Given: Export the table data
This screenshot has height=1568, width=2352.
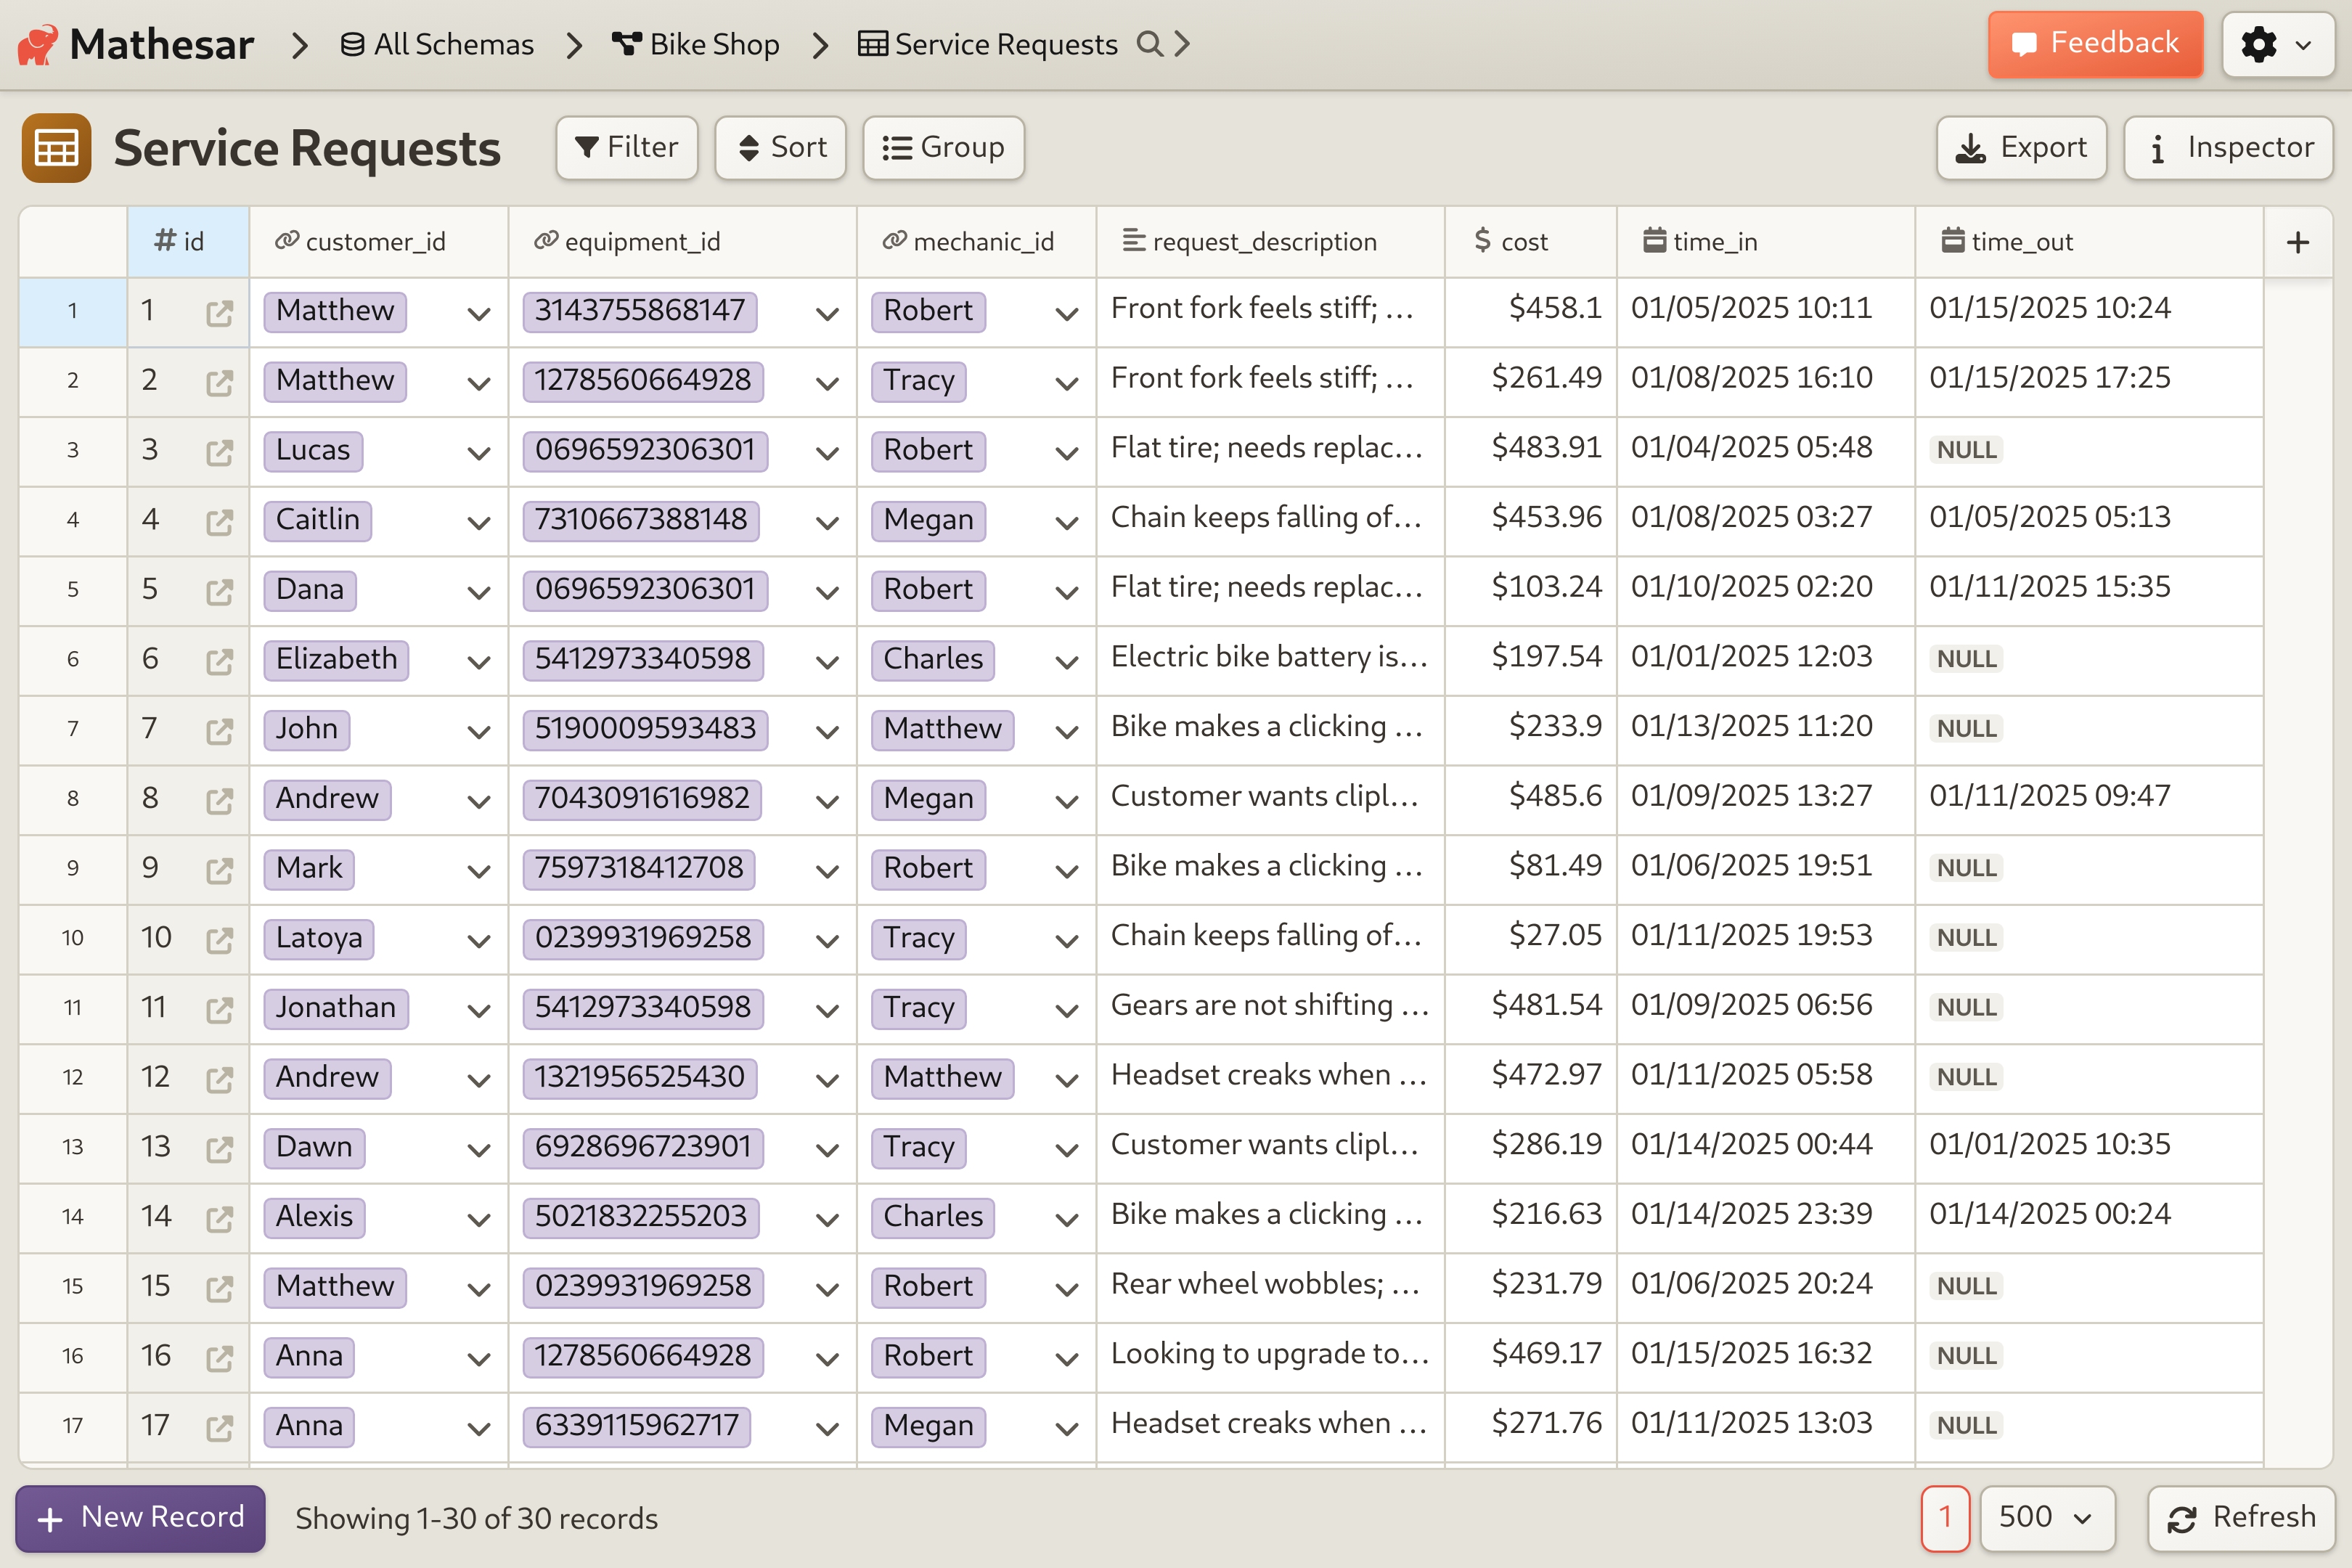Looking at the screenshot, I should coord(2021,148).
